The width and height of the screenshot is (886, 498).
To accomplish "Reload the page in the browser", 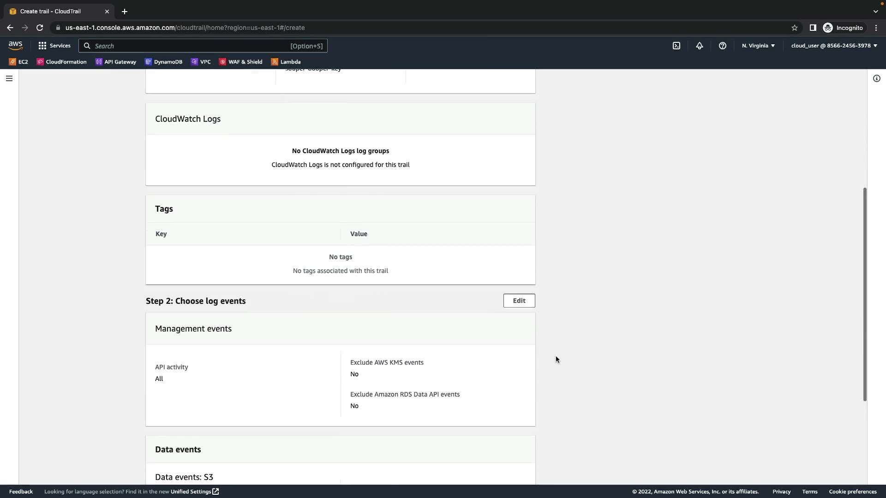I will click(x=40, y=28).
